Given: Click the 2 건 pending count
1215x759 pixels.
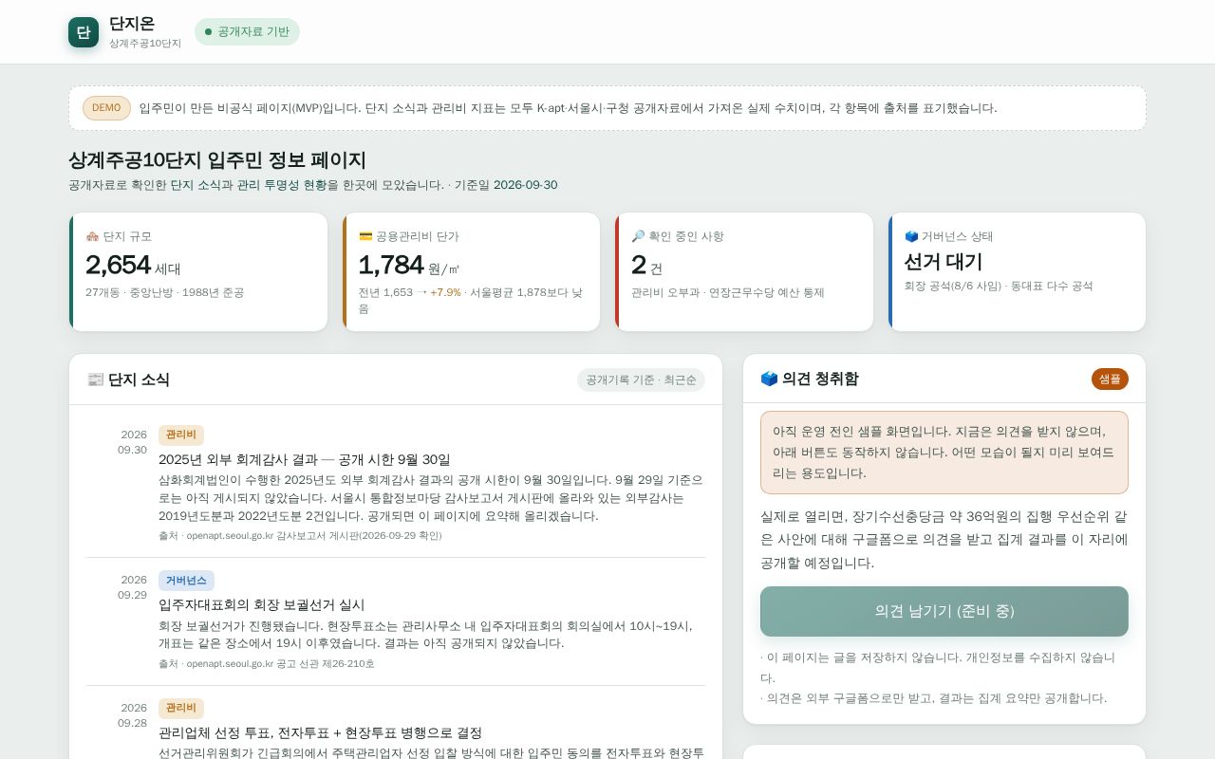Looking at the screenshot, I should [646, 265].
